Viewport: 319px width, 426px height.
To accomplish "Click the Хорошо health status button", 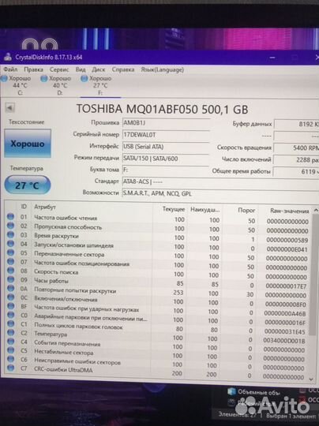I will coord(28,144).
